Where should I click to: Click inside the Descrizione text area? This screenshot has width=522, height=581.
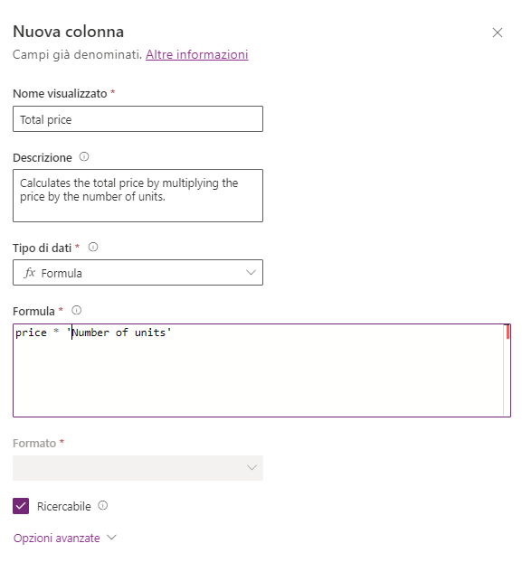(x=138, y=196)
